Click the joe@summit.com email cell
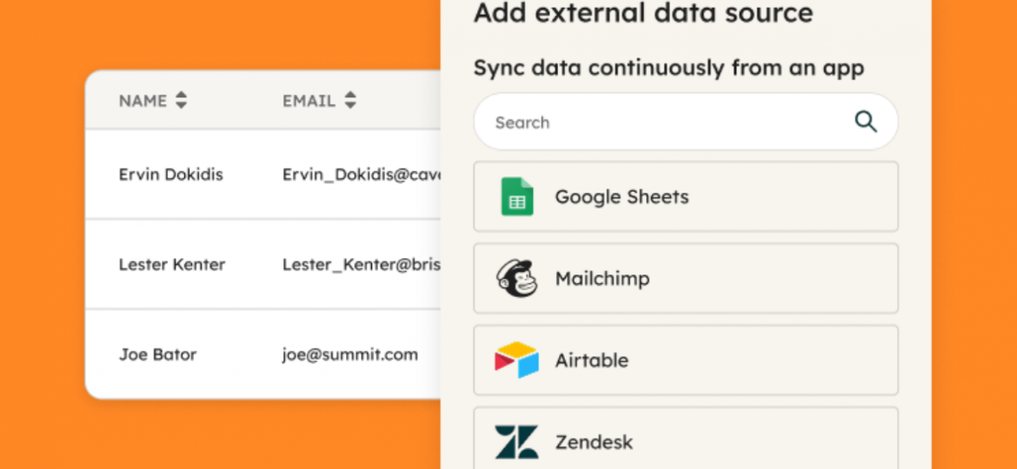The image size is (1017, 469). pyautogui.click(x=349, y=354)
